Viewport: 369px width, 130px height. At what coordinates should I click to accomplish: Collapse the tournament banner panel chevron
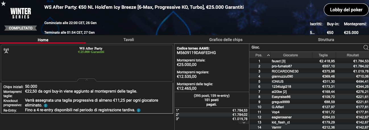coord(87,80)
